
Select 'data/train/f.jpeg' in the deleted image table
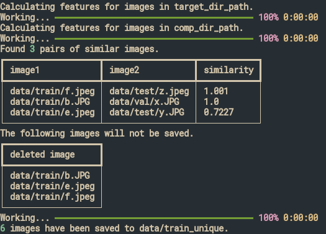tap(52, 197)
